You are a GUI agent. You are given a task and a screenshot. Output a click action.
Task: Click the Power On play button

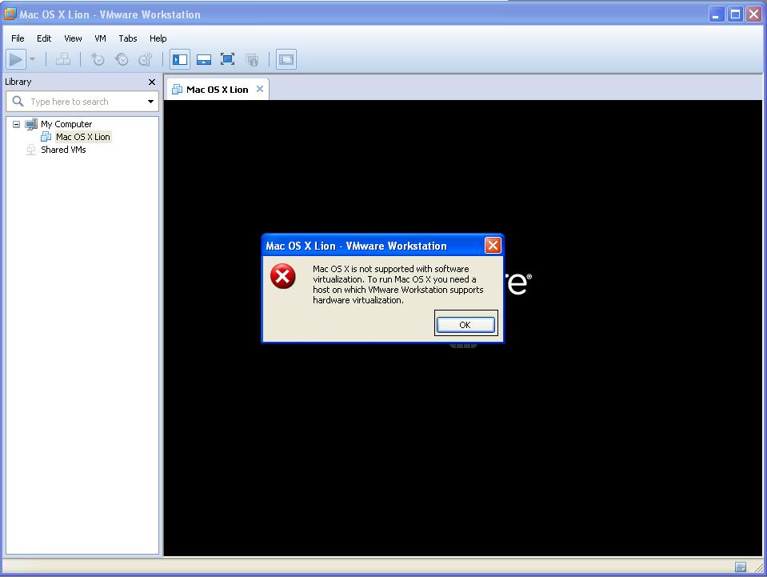(x=15, y=60)
